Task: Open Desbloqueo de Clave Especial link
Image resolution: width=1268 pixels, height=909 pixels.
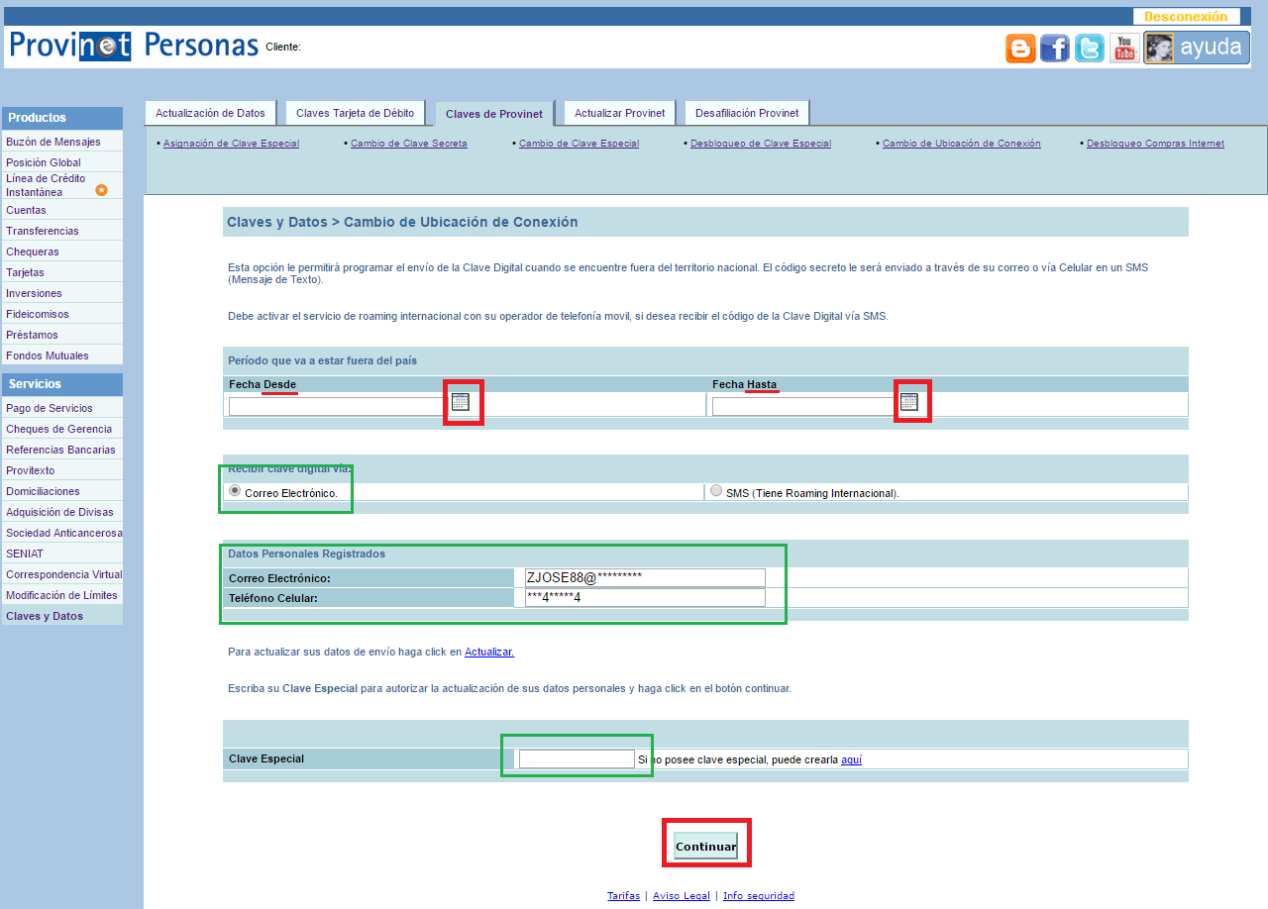Action: [761, 144]
